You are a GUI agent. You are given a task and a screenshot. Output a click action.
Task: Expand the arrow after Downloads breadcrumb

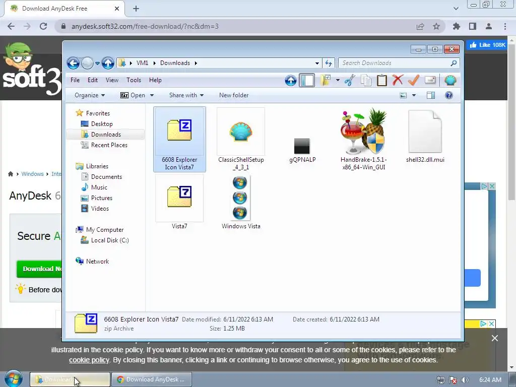coord(196,63)
